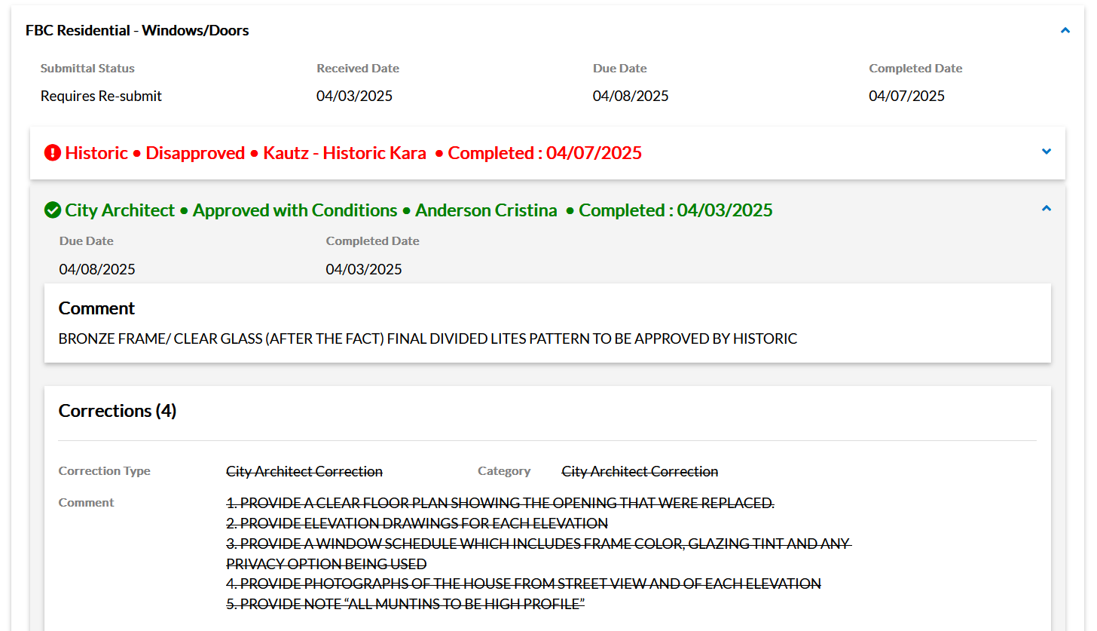Select correction item about clear floor plan
1097x631 pixels.
(500, 503)
